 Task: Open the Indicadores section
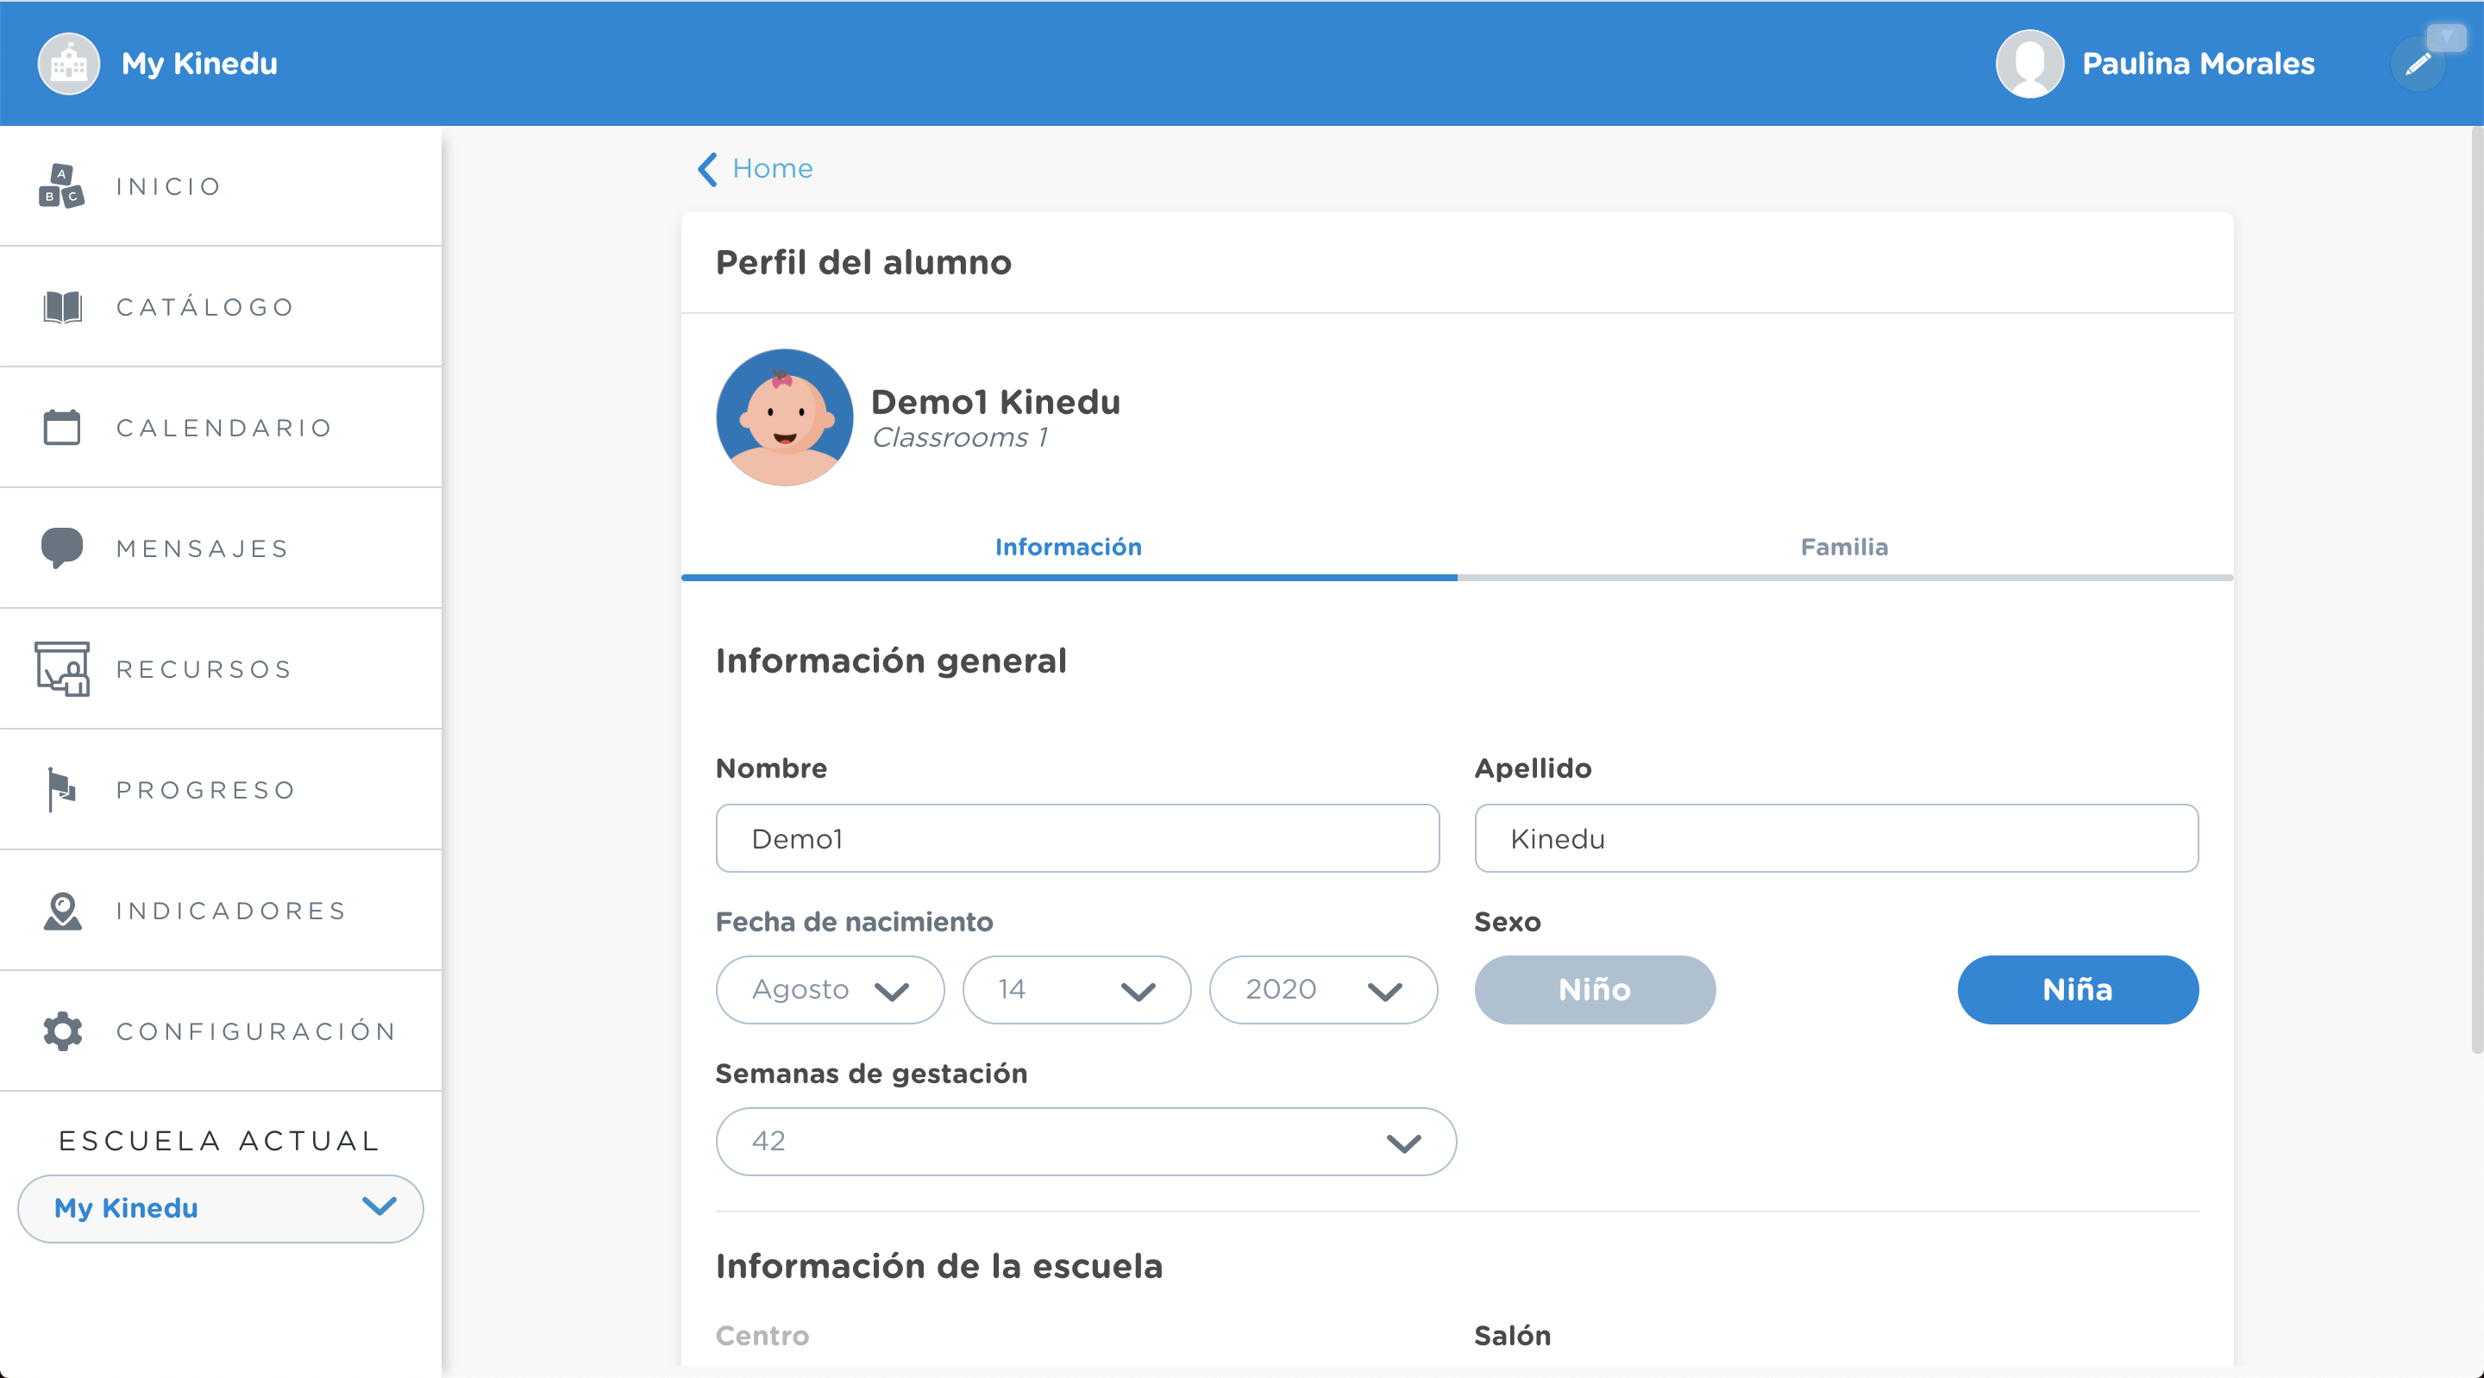pyautogui.click(x=221, y=911)
